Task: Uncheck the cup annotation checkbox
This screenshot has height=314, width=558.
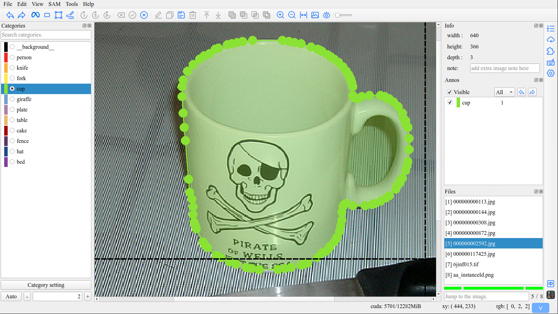Action: click(450, 102)
